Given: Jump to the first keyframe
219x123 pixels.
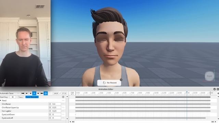Looking at the screenshot, I should 23,93.
